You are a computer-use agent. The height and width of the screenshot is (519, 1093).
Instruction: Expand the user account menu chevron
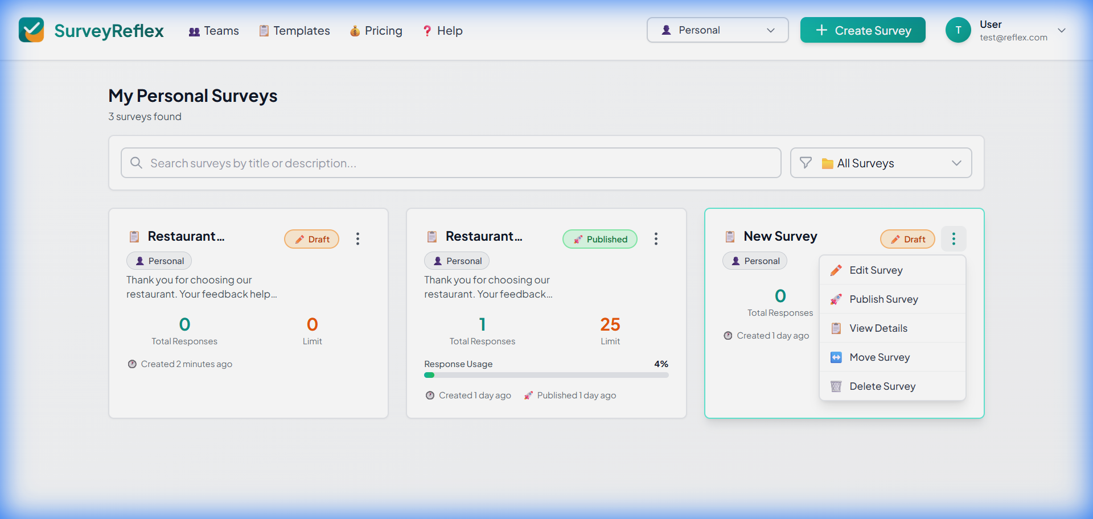coord(1062,31)
